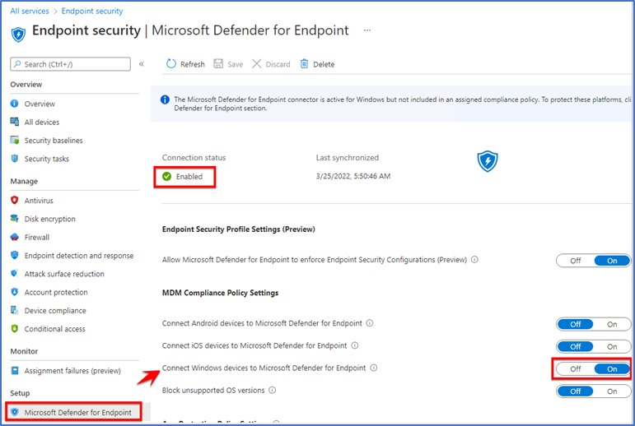
Task: Go to Security baselines page
Action: (54, 141)
